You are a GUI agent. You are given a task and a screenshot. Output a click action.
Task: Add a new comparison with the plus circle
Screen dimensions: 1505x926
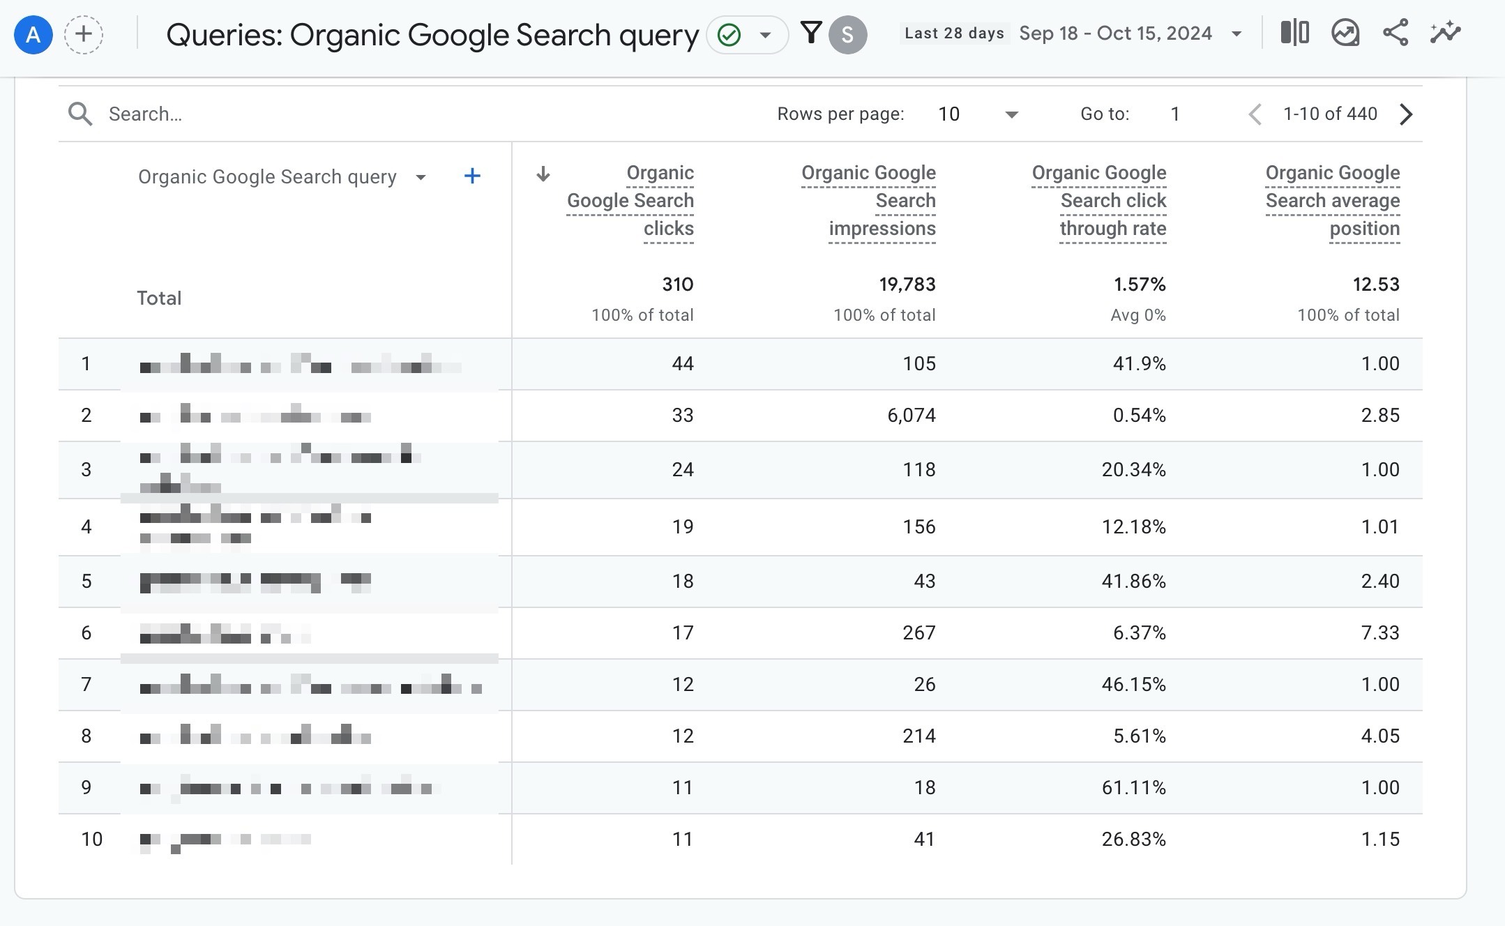pos(84,34)
